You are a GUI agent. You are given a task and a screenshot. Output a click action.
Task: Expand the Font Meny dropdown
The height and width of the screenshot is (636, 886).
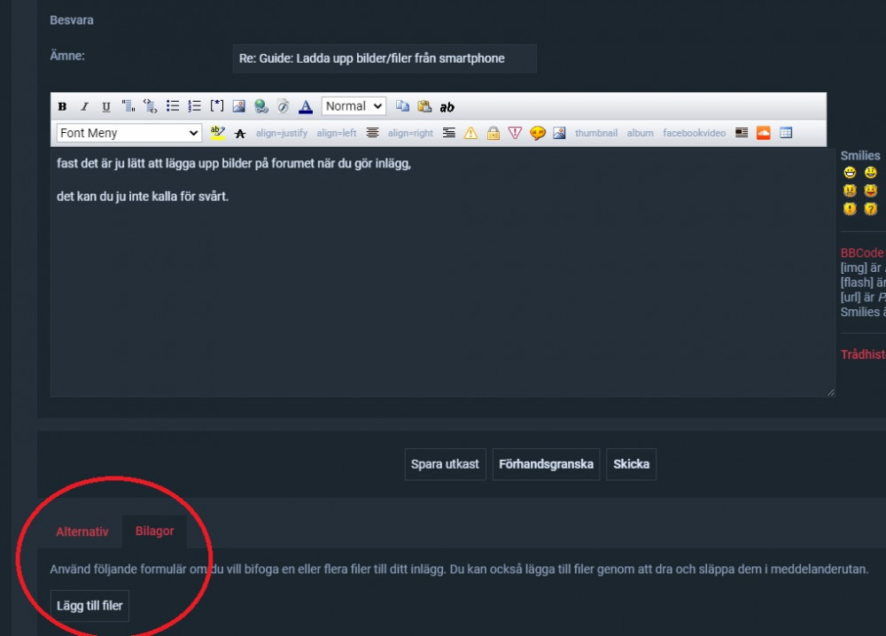click(129, 133)
